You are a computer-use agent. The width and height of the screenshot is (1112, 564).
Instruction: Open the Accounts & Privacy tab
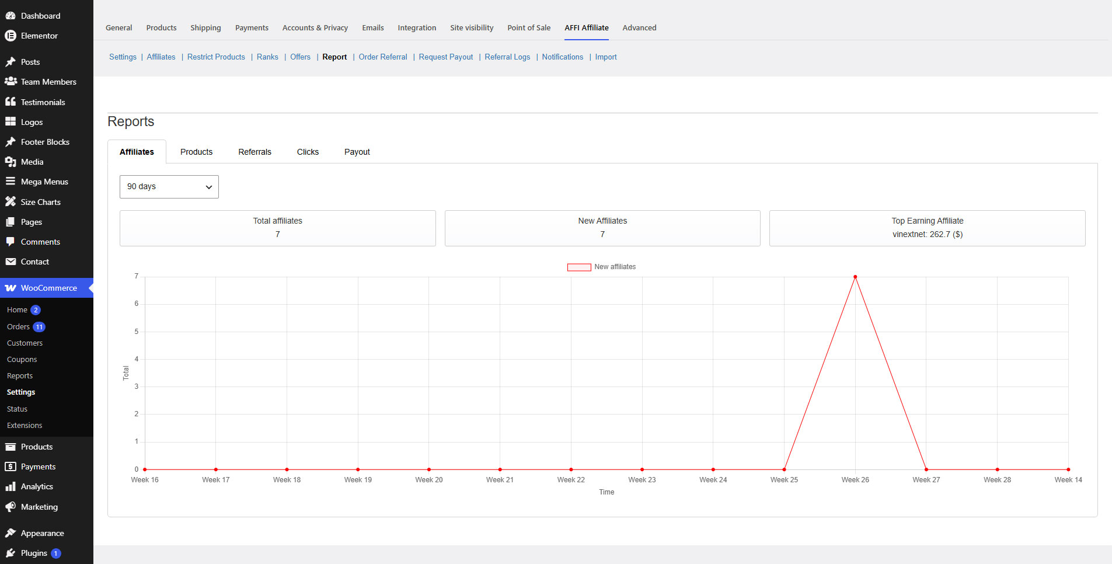tap(315, 27)
